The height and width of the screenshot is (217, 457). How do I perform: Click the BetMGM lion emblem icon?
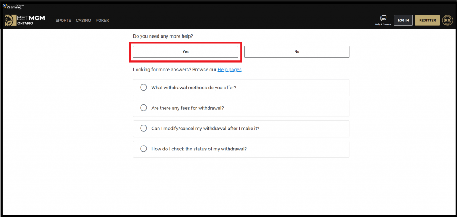[x=10, y=20]
